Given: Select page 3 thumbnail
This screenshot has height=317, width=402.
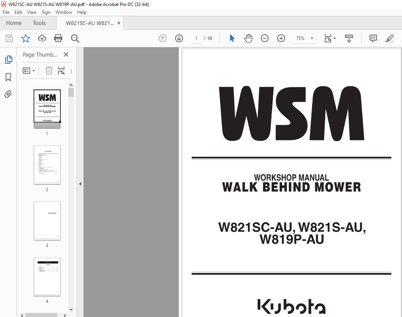Looking at the screenshot, I should point(47,221).
